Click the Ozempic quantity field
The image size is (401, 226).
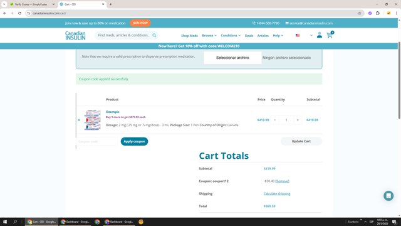click(x=286, y=120)
